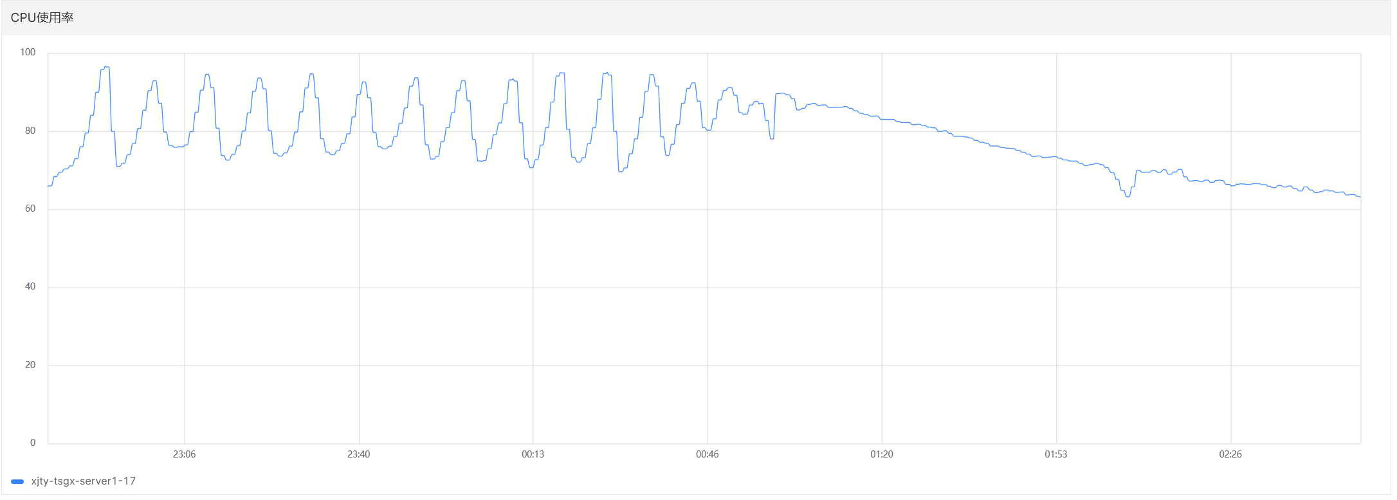Select the 80 y-axis value label
This screenshot has width=1397, height=500.
(x=30, y=131)
